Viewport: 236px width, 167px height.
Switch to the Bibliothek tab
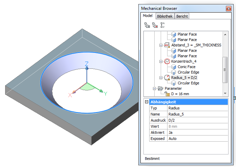pos(165,16)
